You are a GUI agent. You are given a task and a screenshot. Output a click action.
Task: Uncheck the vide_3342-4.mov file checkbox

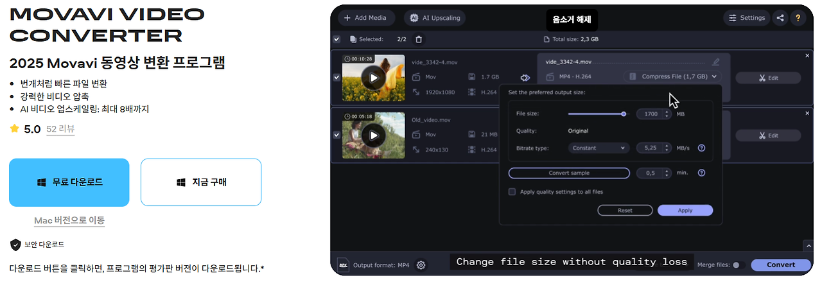point(337,78)
